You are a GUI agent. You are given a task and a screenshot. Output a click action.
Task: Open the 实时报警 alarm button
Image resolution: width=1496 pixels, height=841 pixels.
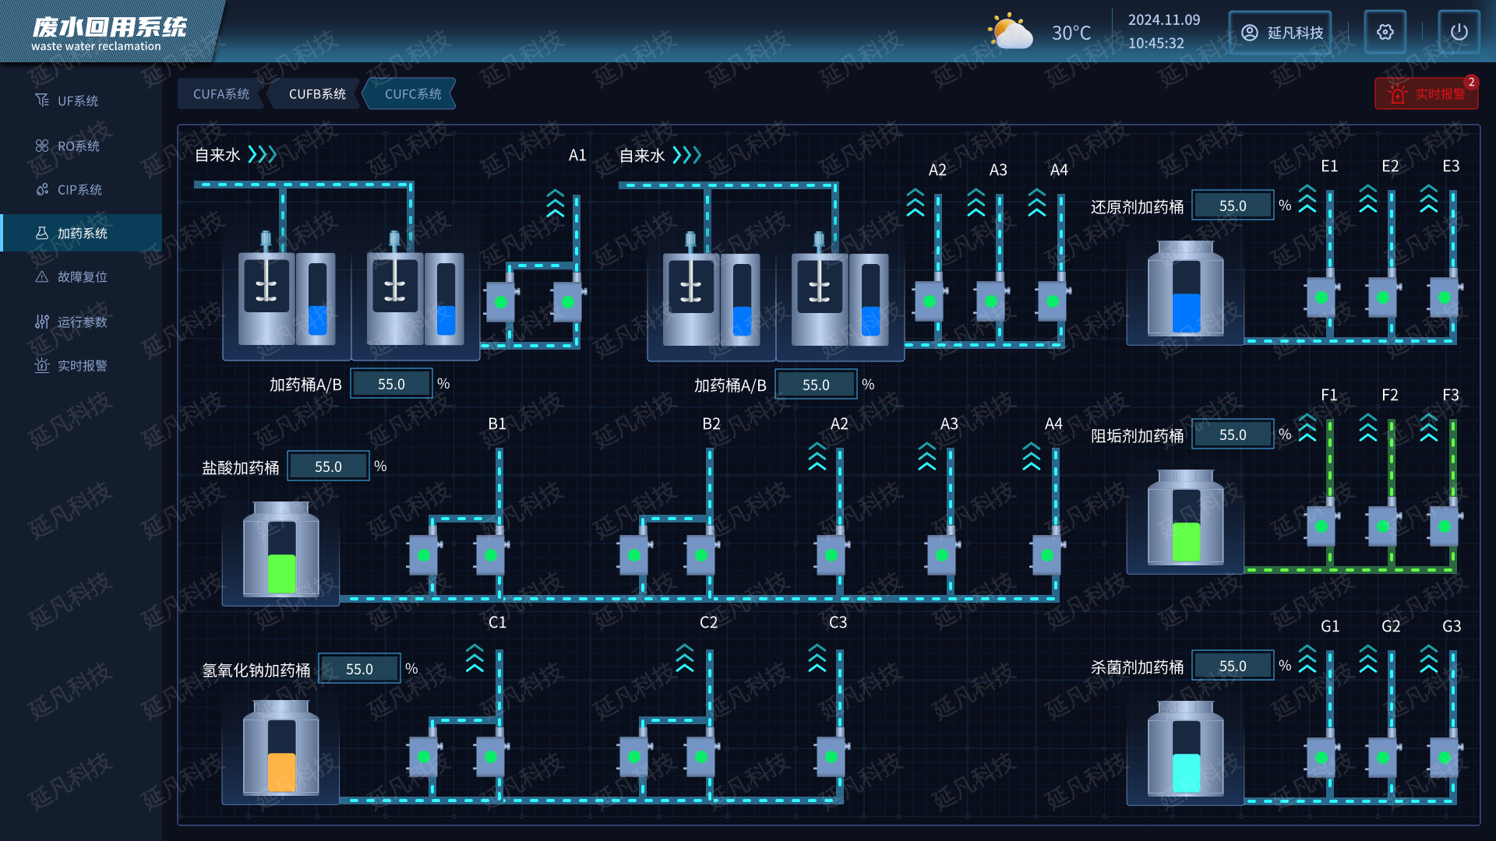coord(1426,94)
